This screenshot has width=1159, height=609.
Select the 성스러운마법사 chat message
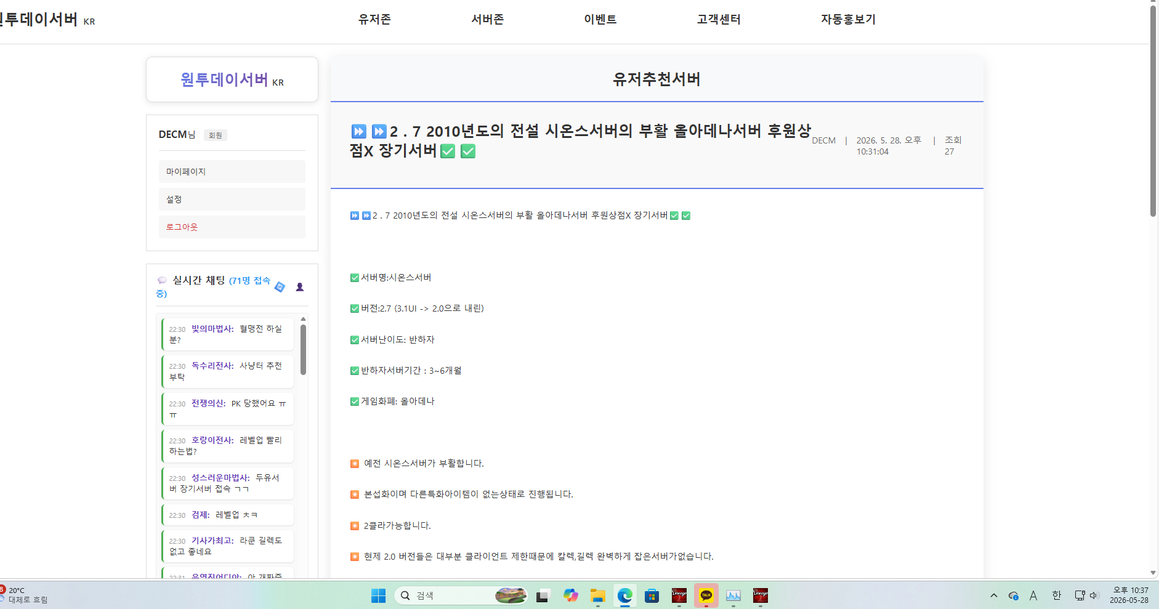(228, 483)
